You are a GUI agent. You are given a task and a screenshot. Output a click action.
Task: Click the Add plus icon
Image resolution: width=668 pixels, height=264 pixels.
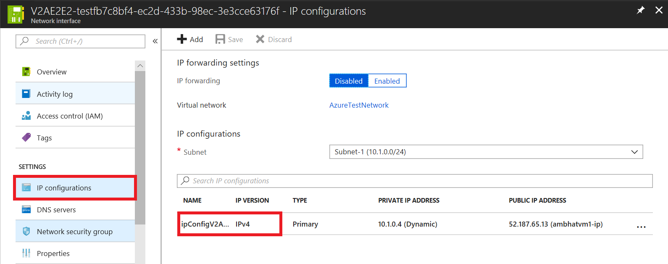[x=182, y=39]
